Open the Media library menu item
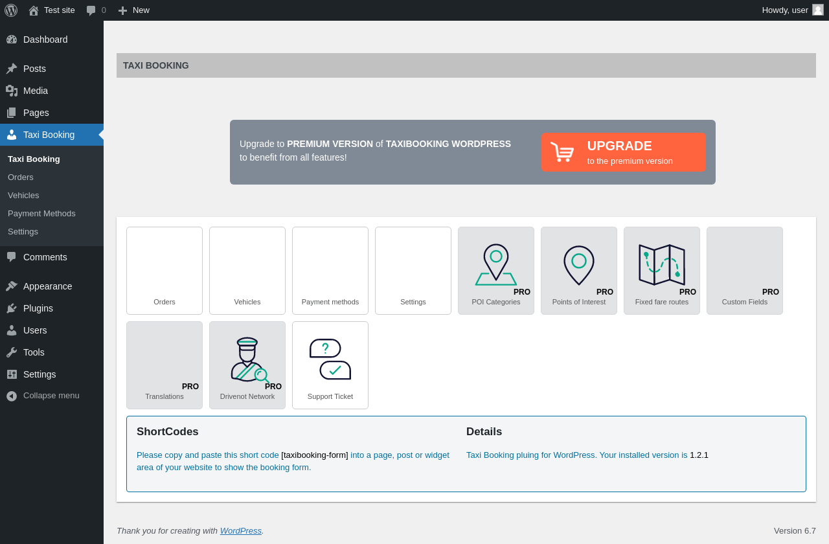 tap(52, 91)
